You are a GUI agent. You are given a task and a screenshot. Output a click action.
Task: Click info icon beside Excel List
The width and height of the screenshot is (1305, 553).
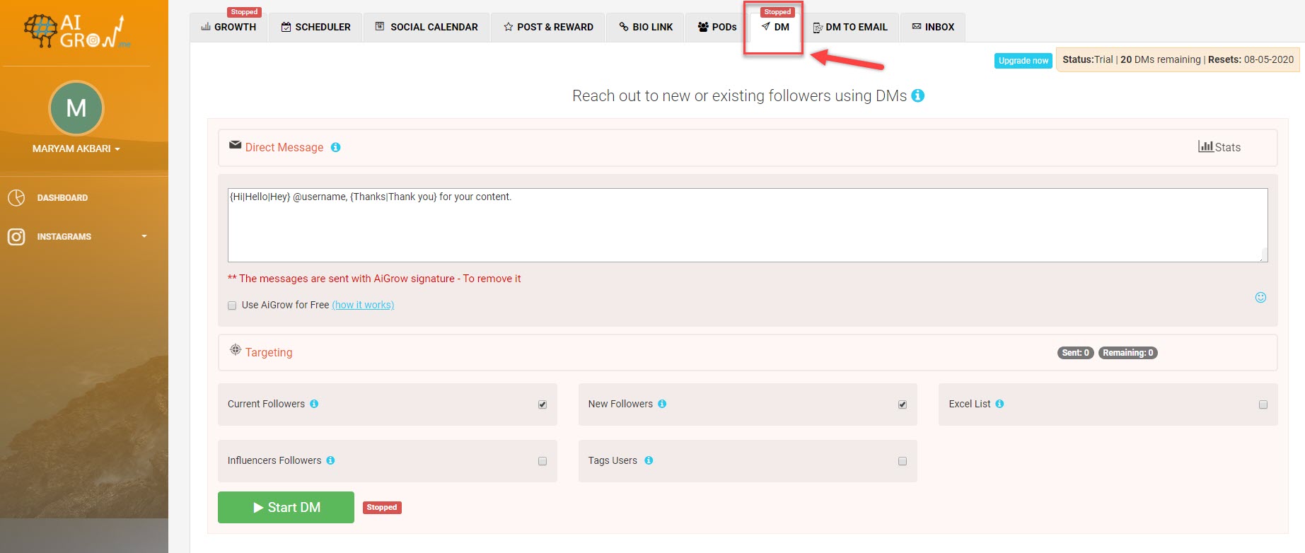click(999, 404)
